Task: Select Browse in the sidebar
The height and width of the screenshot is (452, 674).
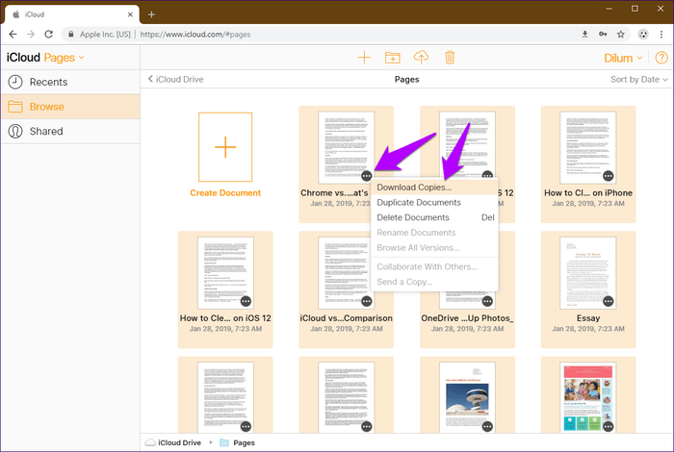Action: (x=70, y=107)
